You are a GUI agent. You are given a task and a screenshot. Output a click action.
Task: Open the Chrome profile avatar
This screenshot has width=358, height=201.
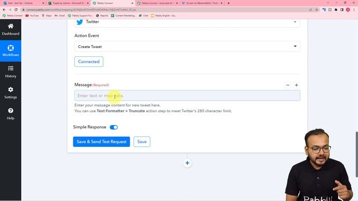coord(348,10)
